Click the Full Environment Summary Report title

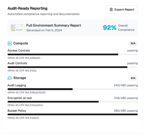(54, 26)
